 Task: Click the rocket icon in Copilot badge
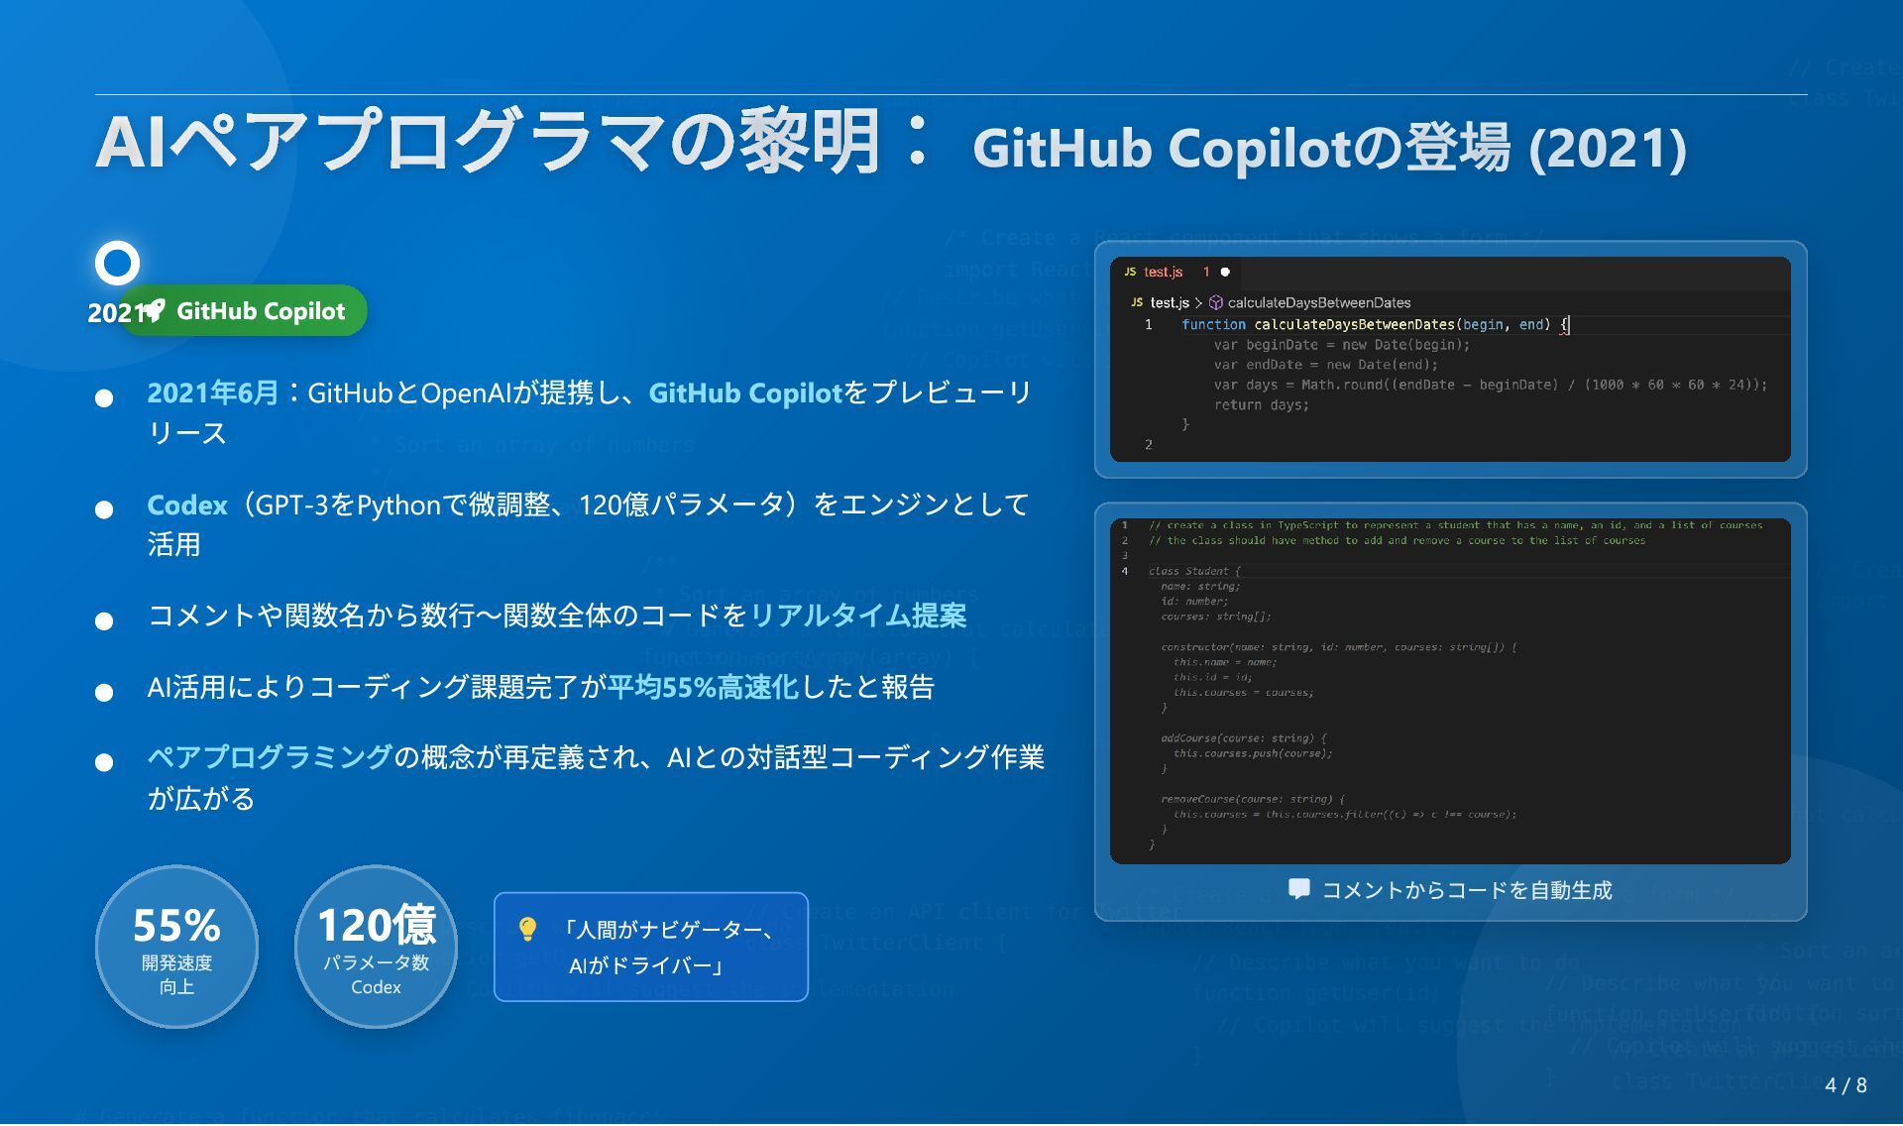tap(155, 311)
